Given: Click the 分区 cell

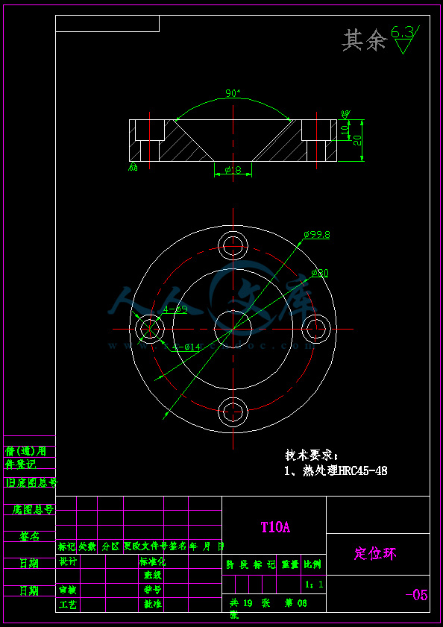Looking at the screenshot, I should pos(110,546).
